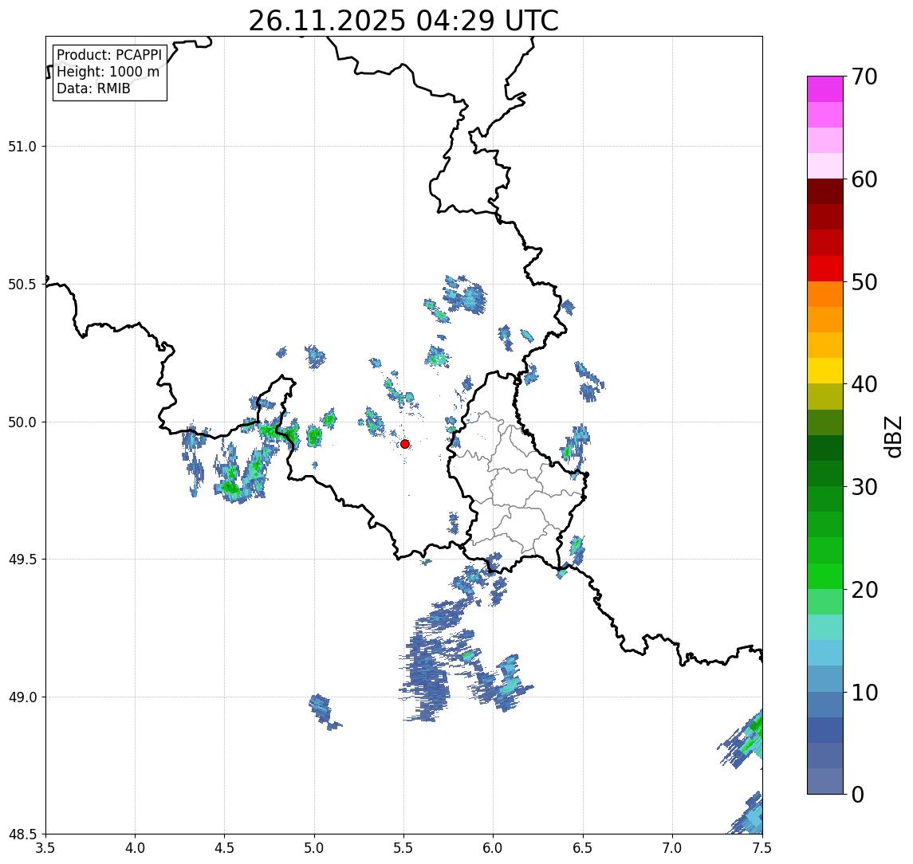The width and height of the screenshot is (913, 864).
Task: Click the 'dBZ' colorbar axis label
Action: [892, 436]
